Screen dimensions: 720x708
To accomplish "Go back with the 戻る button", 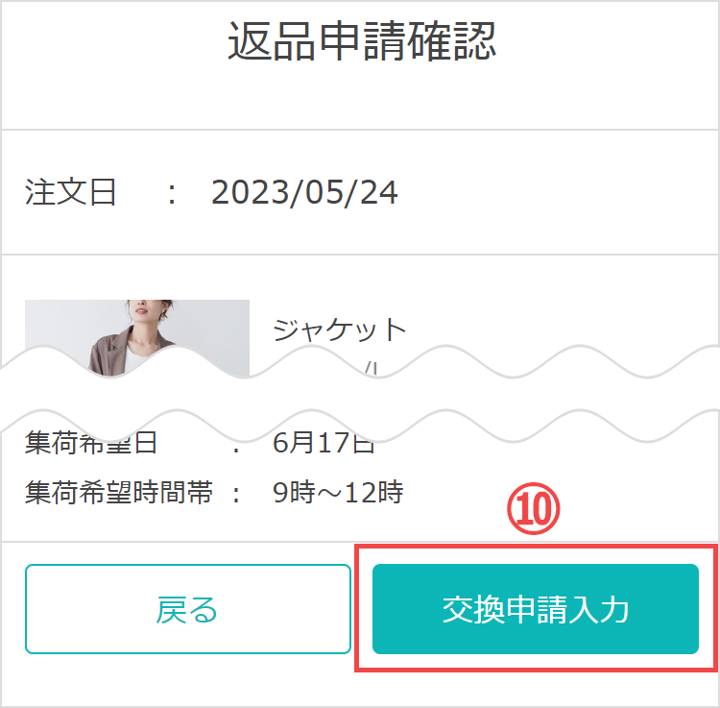I will [188, 609].
